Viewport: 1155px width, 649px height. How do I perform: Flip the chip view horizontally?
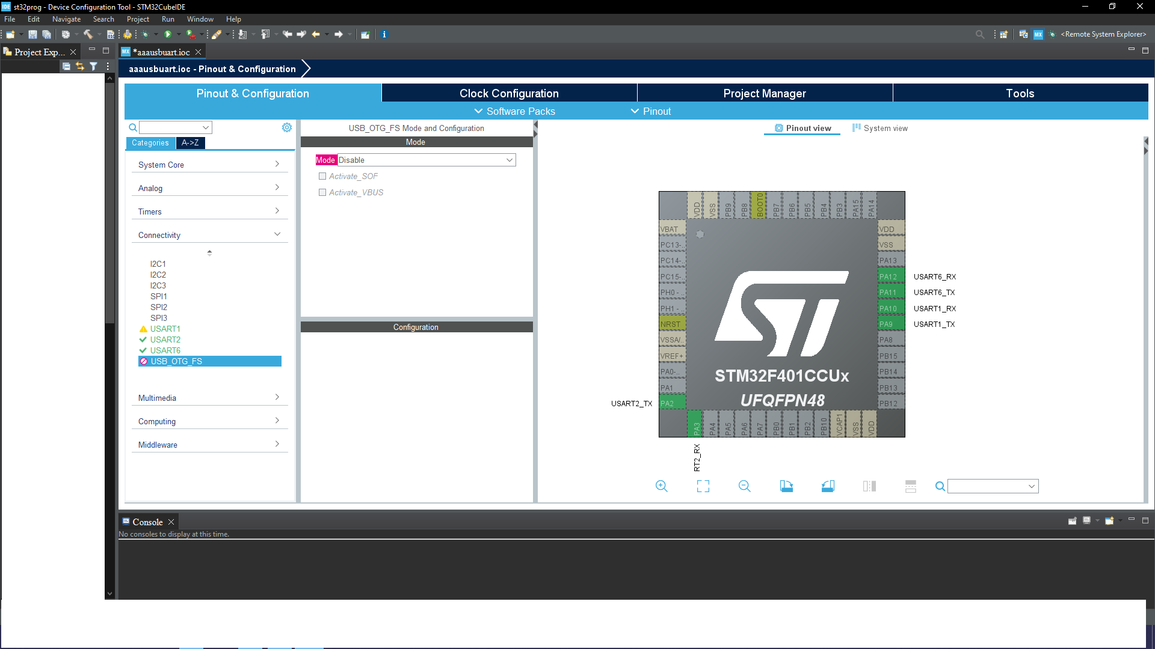coord(869,486)
